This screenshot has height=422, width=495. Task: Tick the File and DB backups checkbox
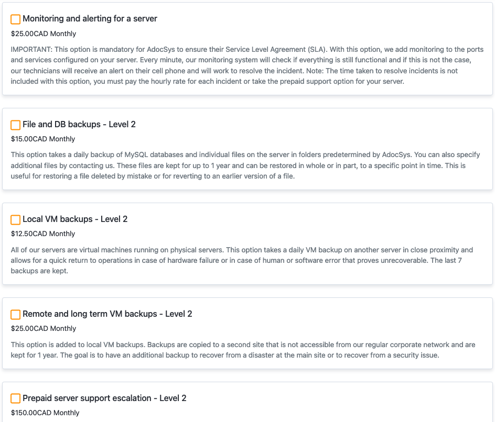click(16, 125)
